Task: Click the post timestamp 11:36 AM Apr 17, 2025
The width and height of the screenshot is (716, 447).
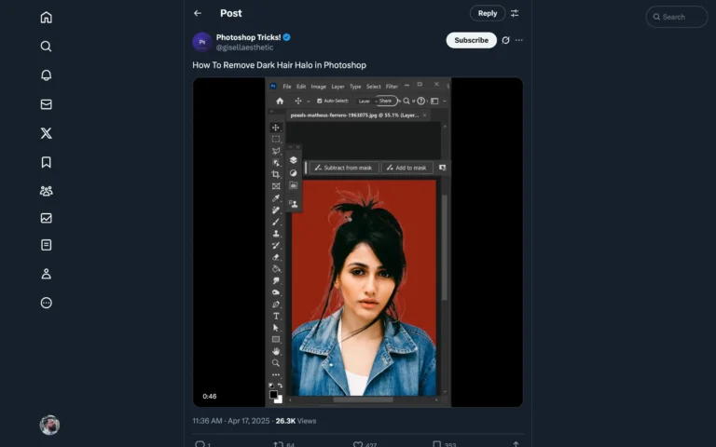Action: 231,421
